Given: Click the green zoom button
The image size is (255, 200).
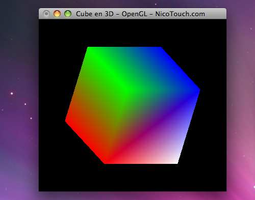Looking at the screenshot, I should coord(68,14).
